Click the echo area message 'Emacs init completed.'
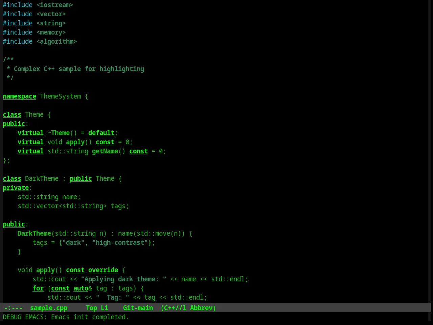 tap(90, 317)
